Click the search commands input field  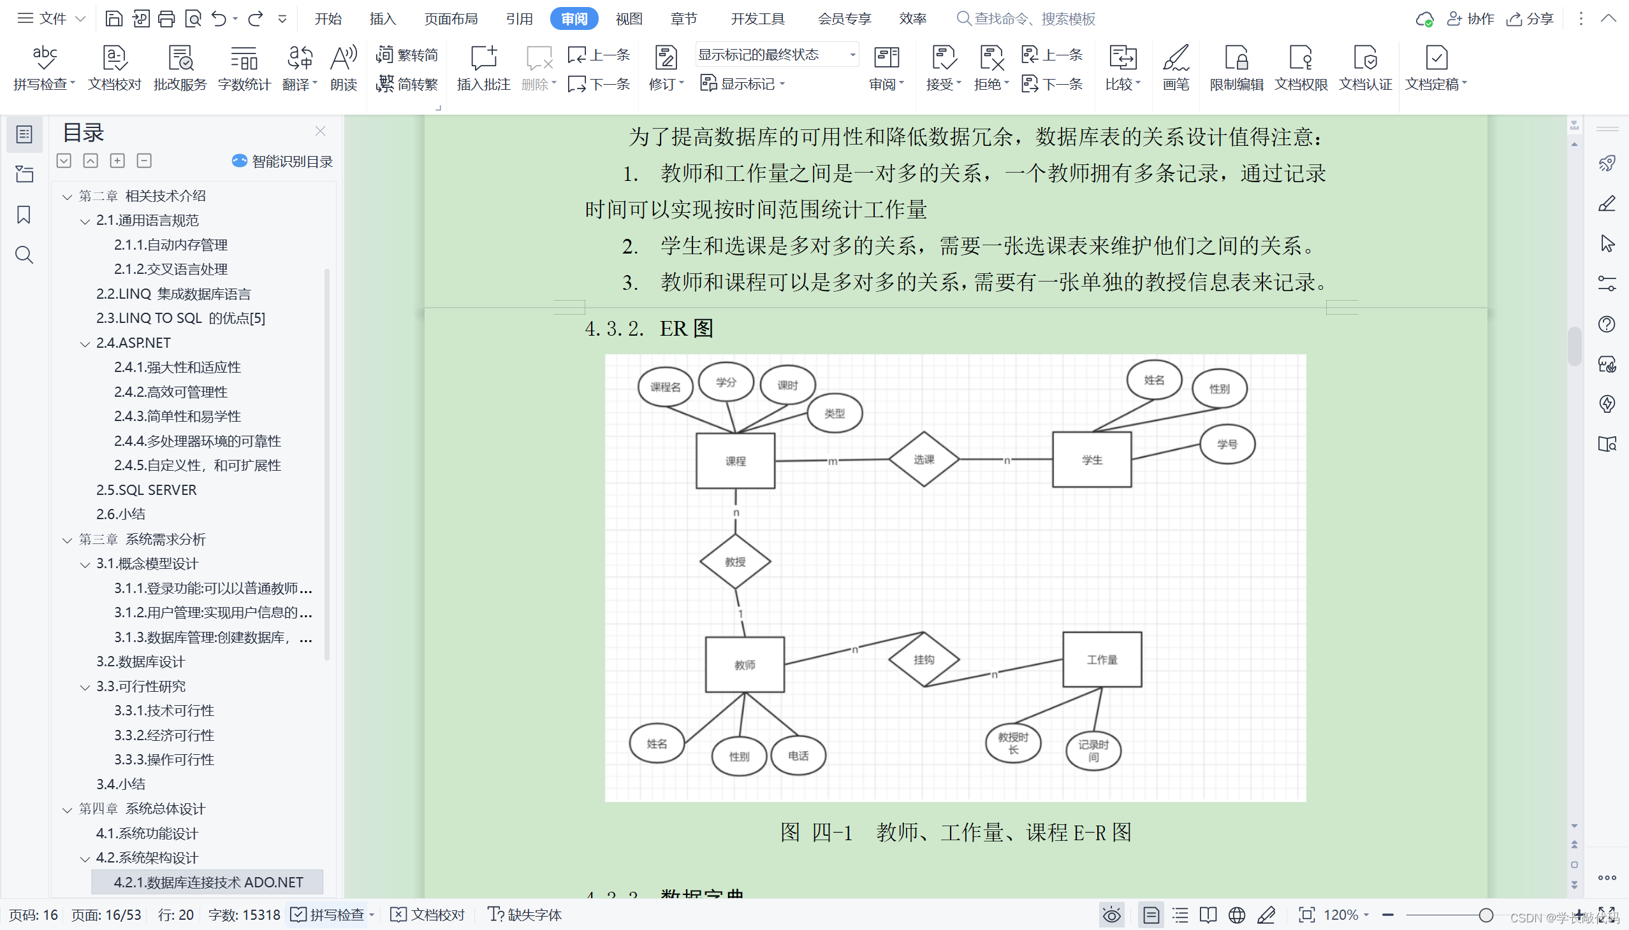tap(1034, 18)
